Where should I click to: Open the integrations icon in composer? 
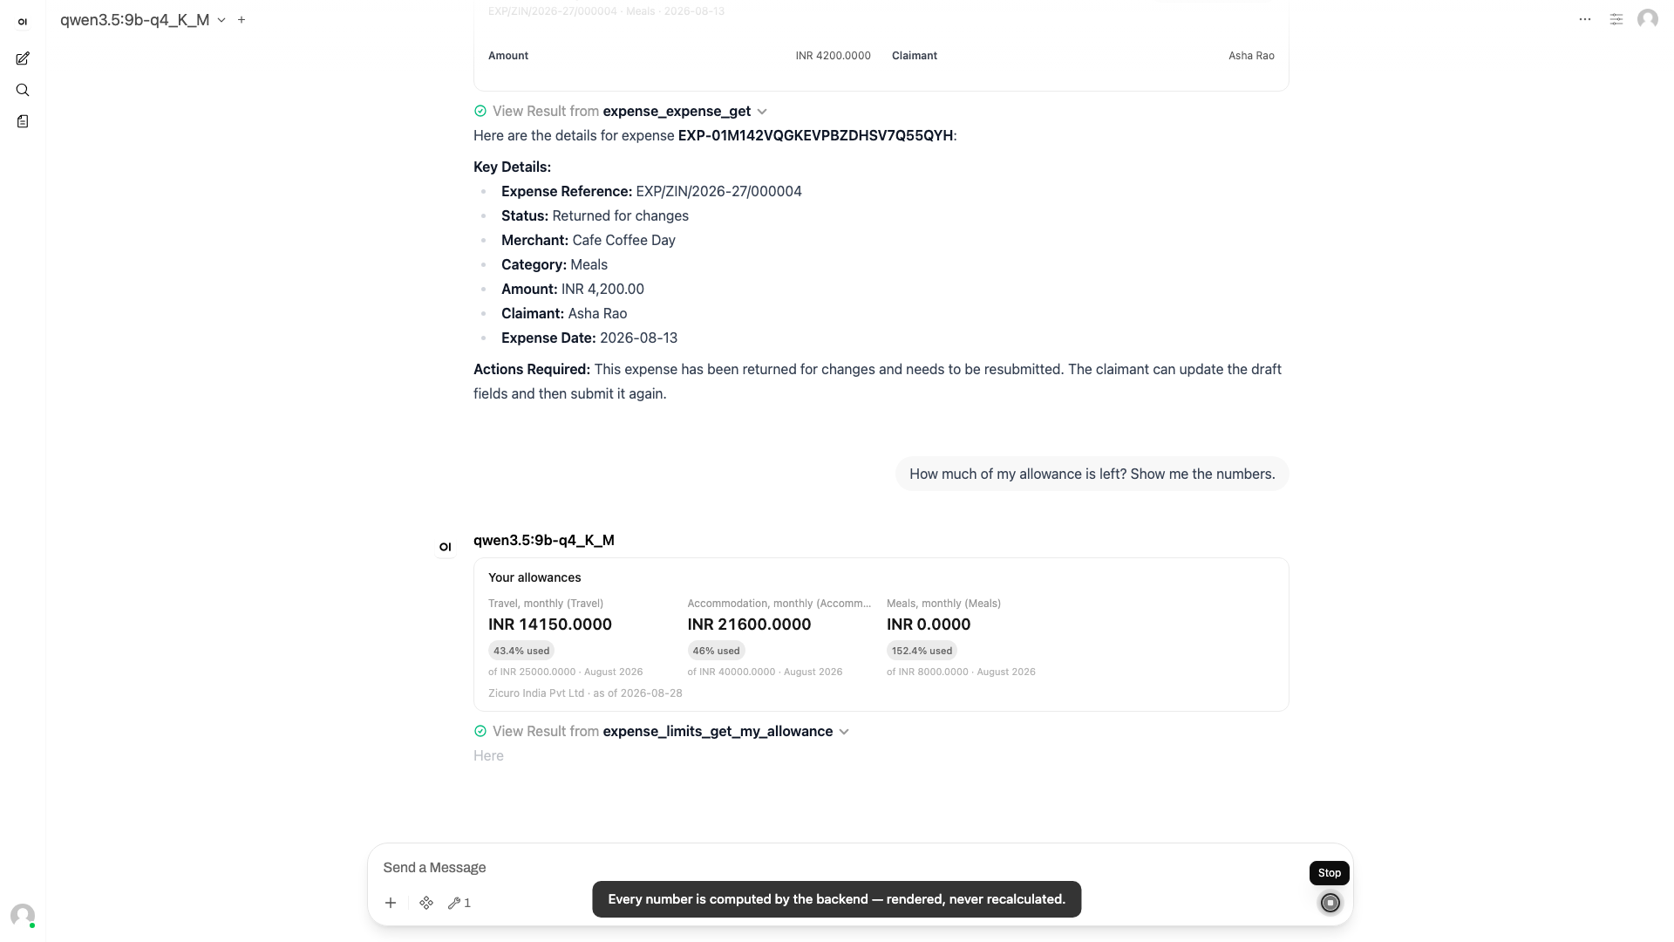(426, 903)
